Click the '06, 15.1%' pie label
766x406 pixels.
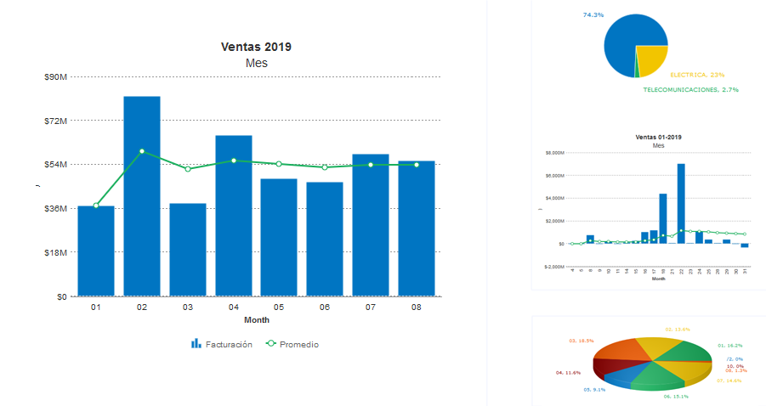(676, 397)
